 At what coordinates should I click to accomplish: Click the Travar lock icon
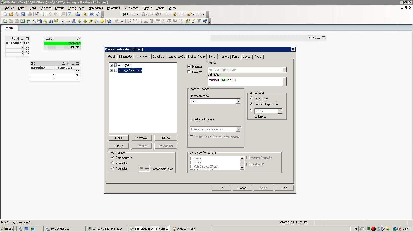pos(175,14)
